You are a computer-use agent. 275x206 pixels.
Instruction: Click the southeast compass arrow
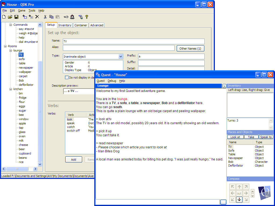246,199
